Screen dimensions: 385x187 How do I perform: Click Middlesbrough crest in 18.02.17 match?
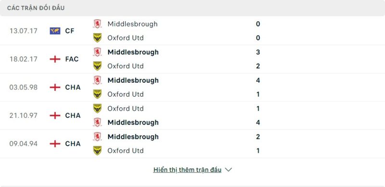point(98,52)
